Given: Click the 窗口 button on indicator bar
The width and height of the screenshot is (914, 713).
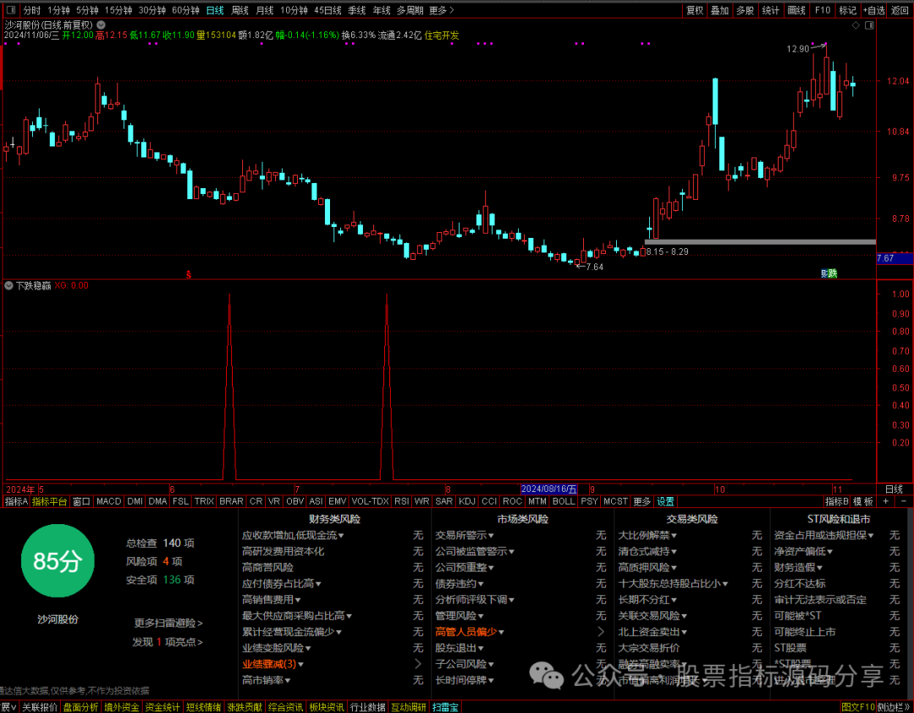Looking at the screenshot, I should tap(81, 501).
